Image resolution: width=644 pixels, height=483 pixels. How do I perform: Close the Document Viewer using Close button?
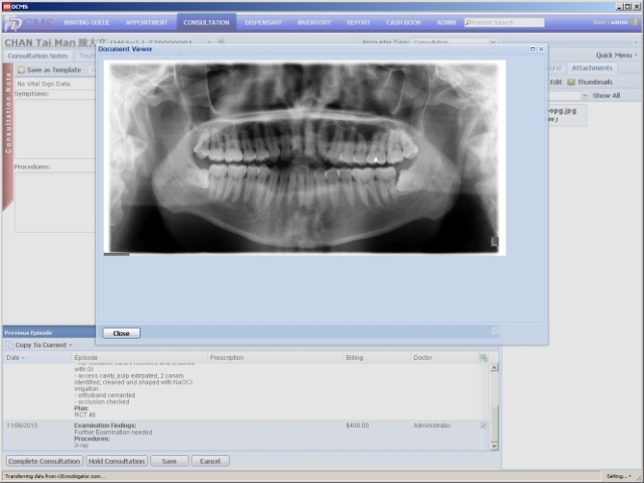[121, 333]
